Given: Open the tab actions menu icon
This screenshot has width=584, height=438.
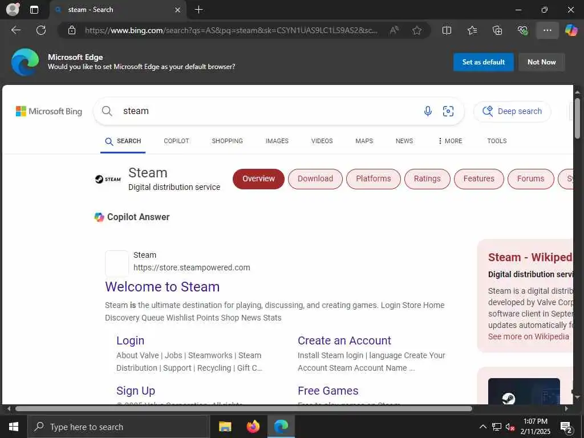Looking at the screenshot, I should tap(34, 10).
